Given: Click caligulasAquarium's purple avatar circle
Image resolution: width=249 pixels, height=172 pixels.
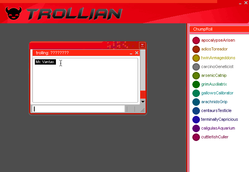Looking at the screenshot, I should (x=196, y=128).
